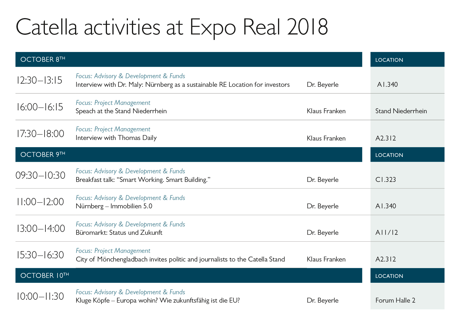Select 'Nürnberg – Immobilien 5.0' session title
This screenshot has width=460, height=325.
click(x=114, y=206)
